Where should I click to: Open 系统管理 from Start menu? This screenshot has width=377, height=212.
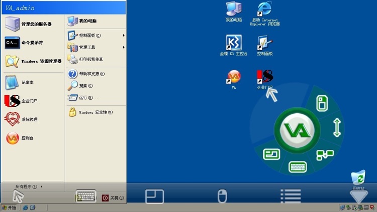[21, 119]
